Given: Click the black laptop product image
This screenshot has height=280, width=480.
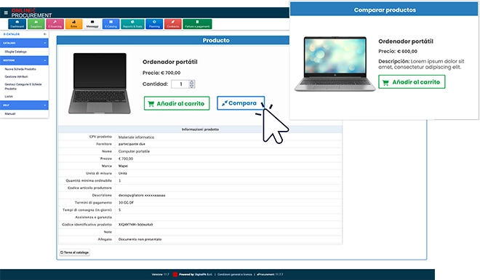Looking at the screenshot, I should coord(100,83).
